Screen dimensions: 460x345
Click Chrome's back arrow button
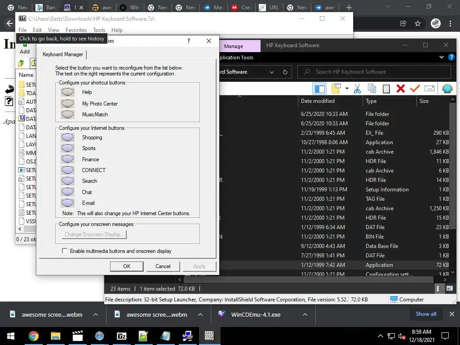coord(10,23)
